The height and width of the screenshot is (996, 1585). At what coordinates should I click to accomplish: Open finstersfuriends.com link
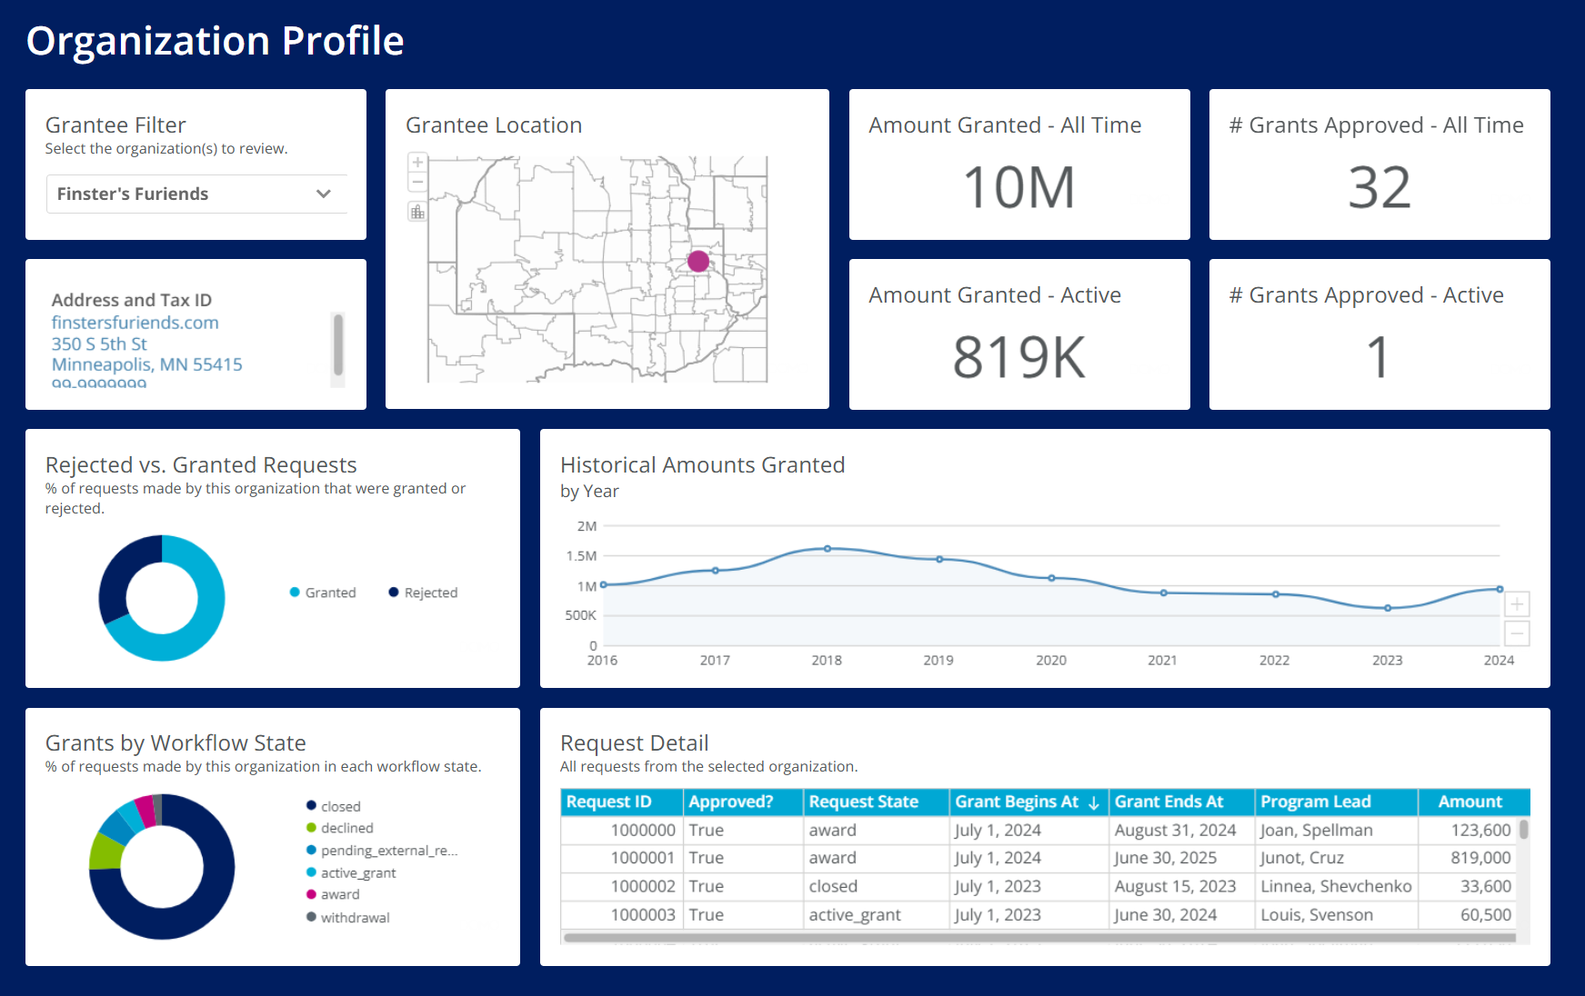point(135,323)
